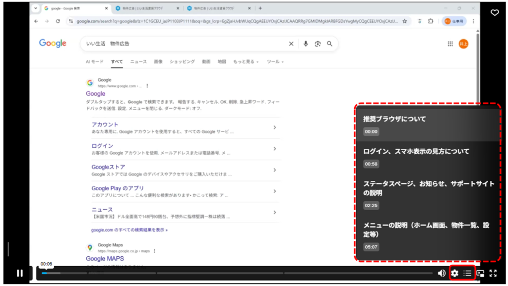Select the AI モード search tab
The height and width of the screenshot is (286, 508).
pyautogui.click(x=95, y=61)
